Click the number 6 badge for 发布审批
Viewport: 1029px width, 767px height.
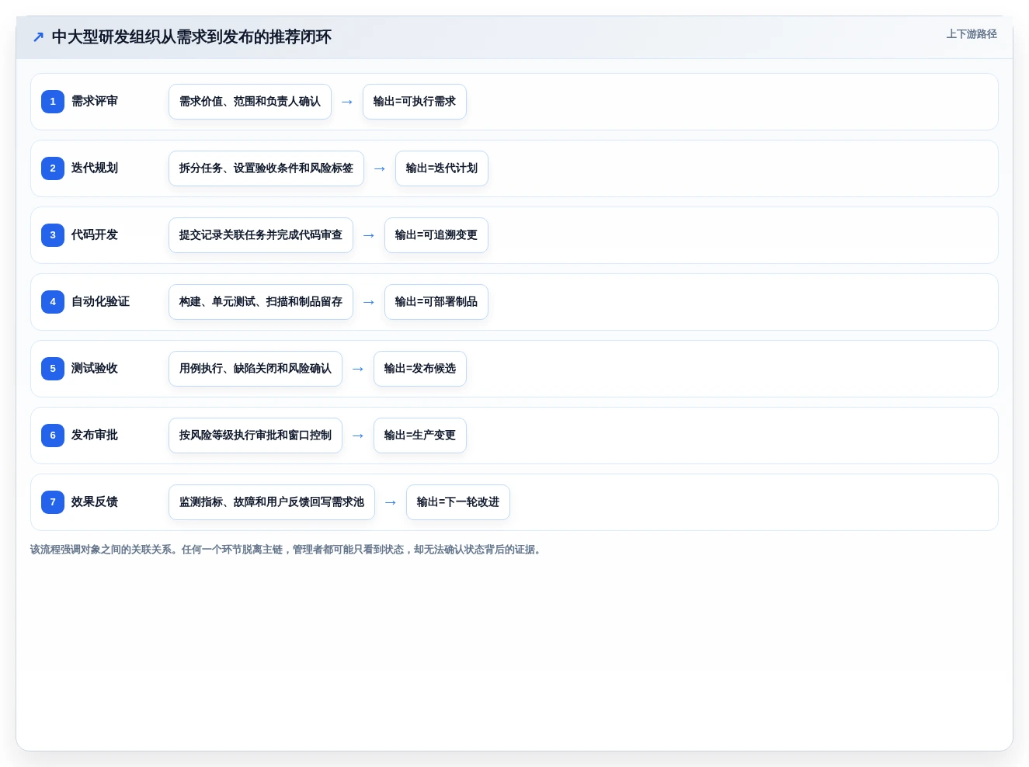pos(53,436)
